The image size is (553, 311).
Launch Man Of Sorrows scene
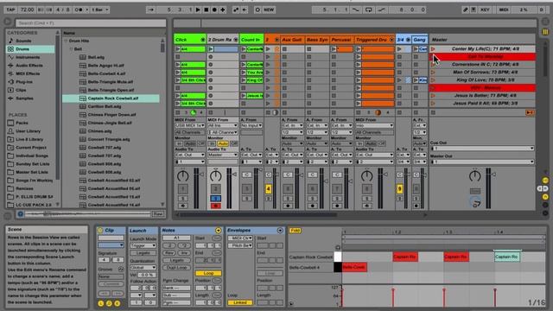(433, 73)
